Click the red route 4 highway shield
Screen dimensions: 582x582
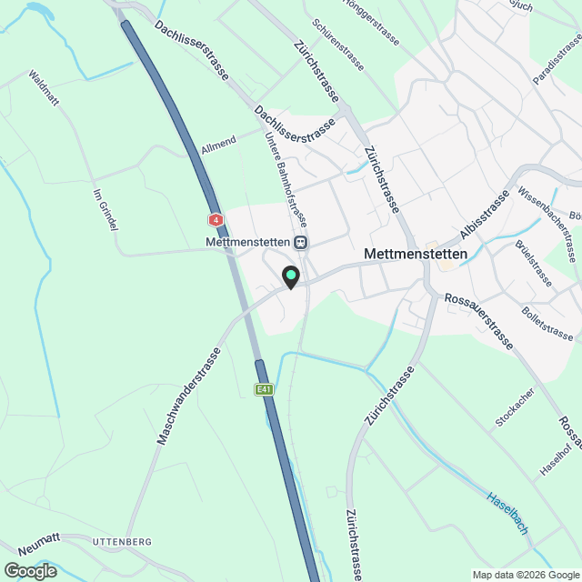coord(216,220)
